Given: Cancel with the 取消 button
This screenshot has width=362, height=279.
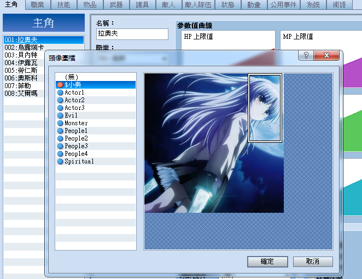Looking at the screenshot, I should point(313,261).
